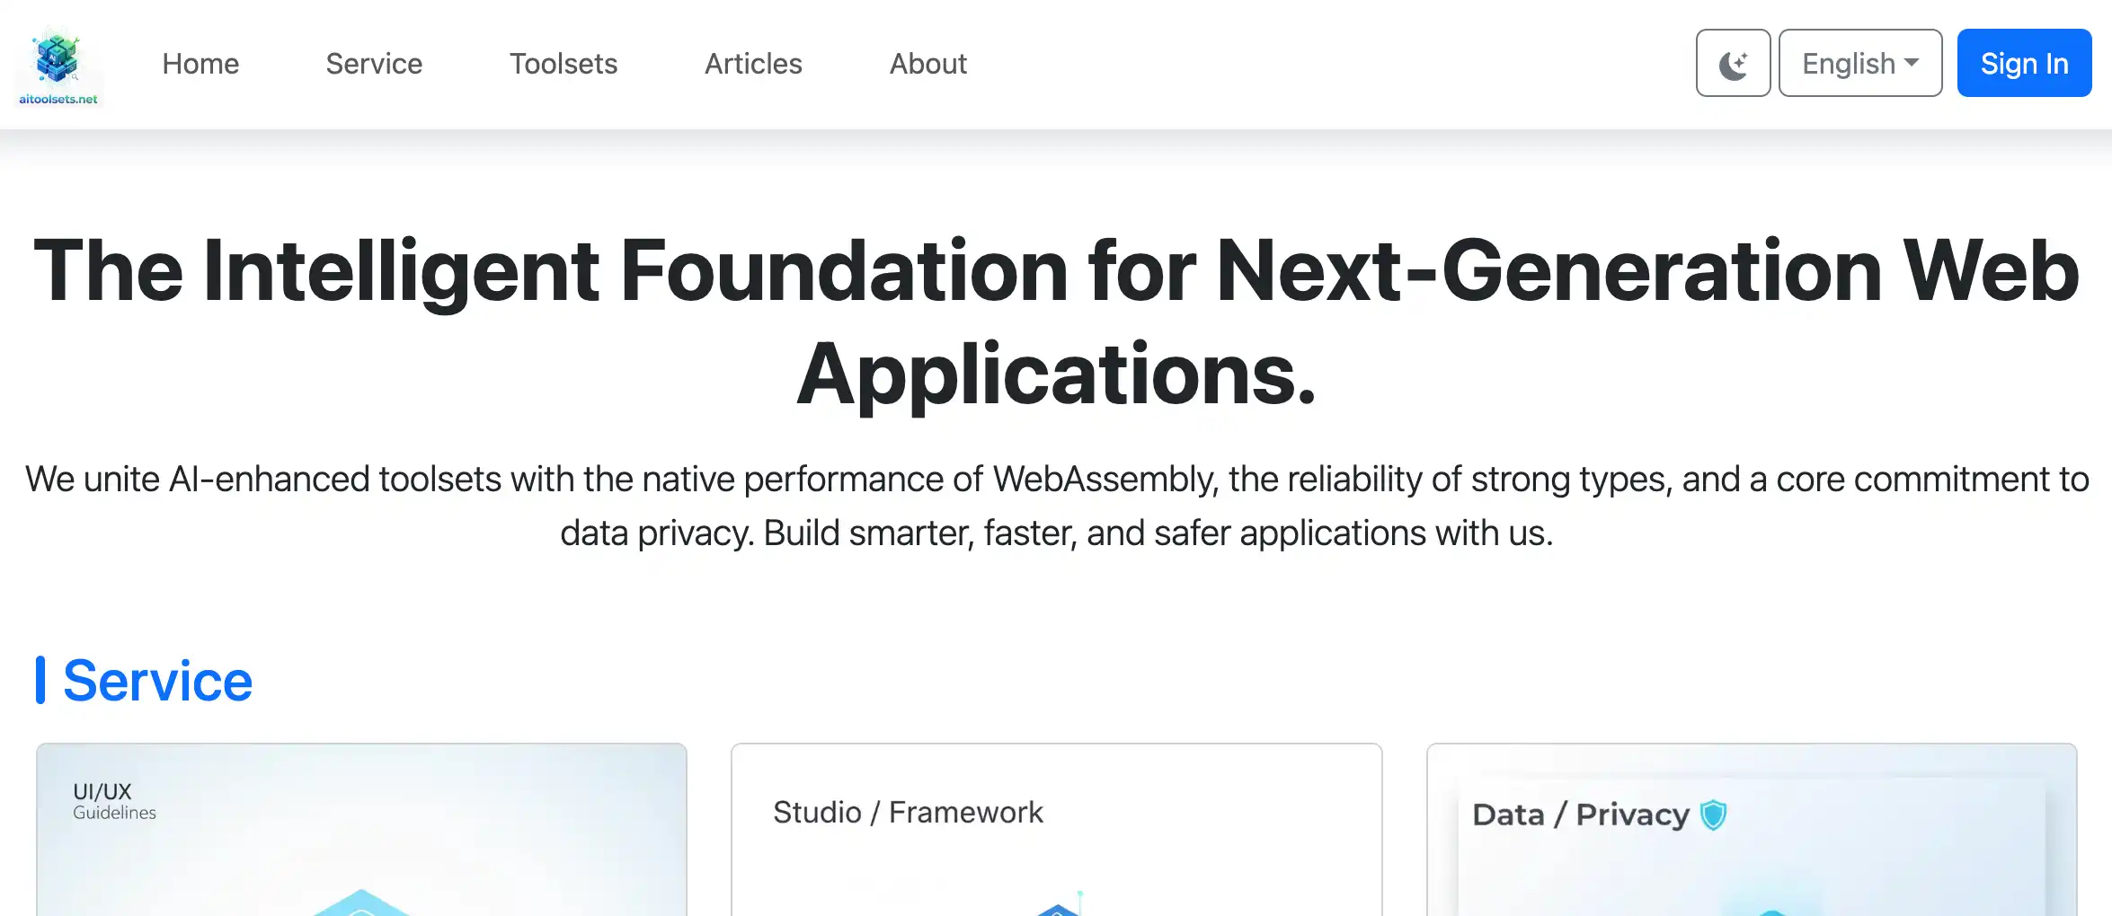
Task: Select the UI/UX Guidelines card title
Action: [114, 801]
